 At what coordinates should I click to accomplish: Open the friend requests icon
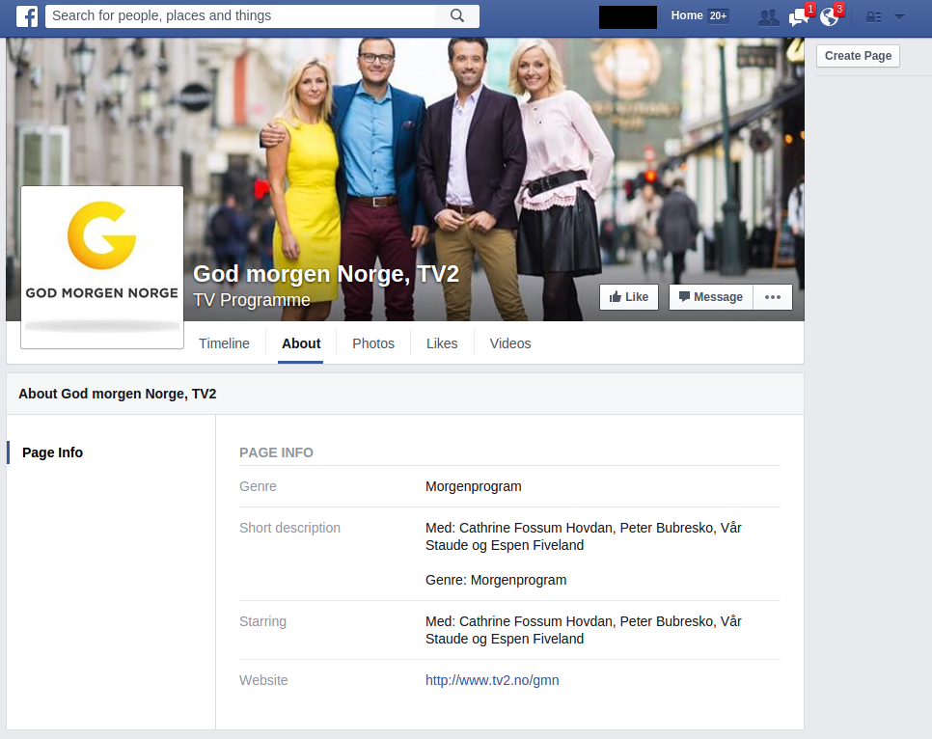769,17
